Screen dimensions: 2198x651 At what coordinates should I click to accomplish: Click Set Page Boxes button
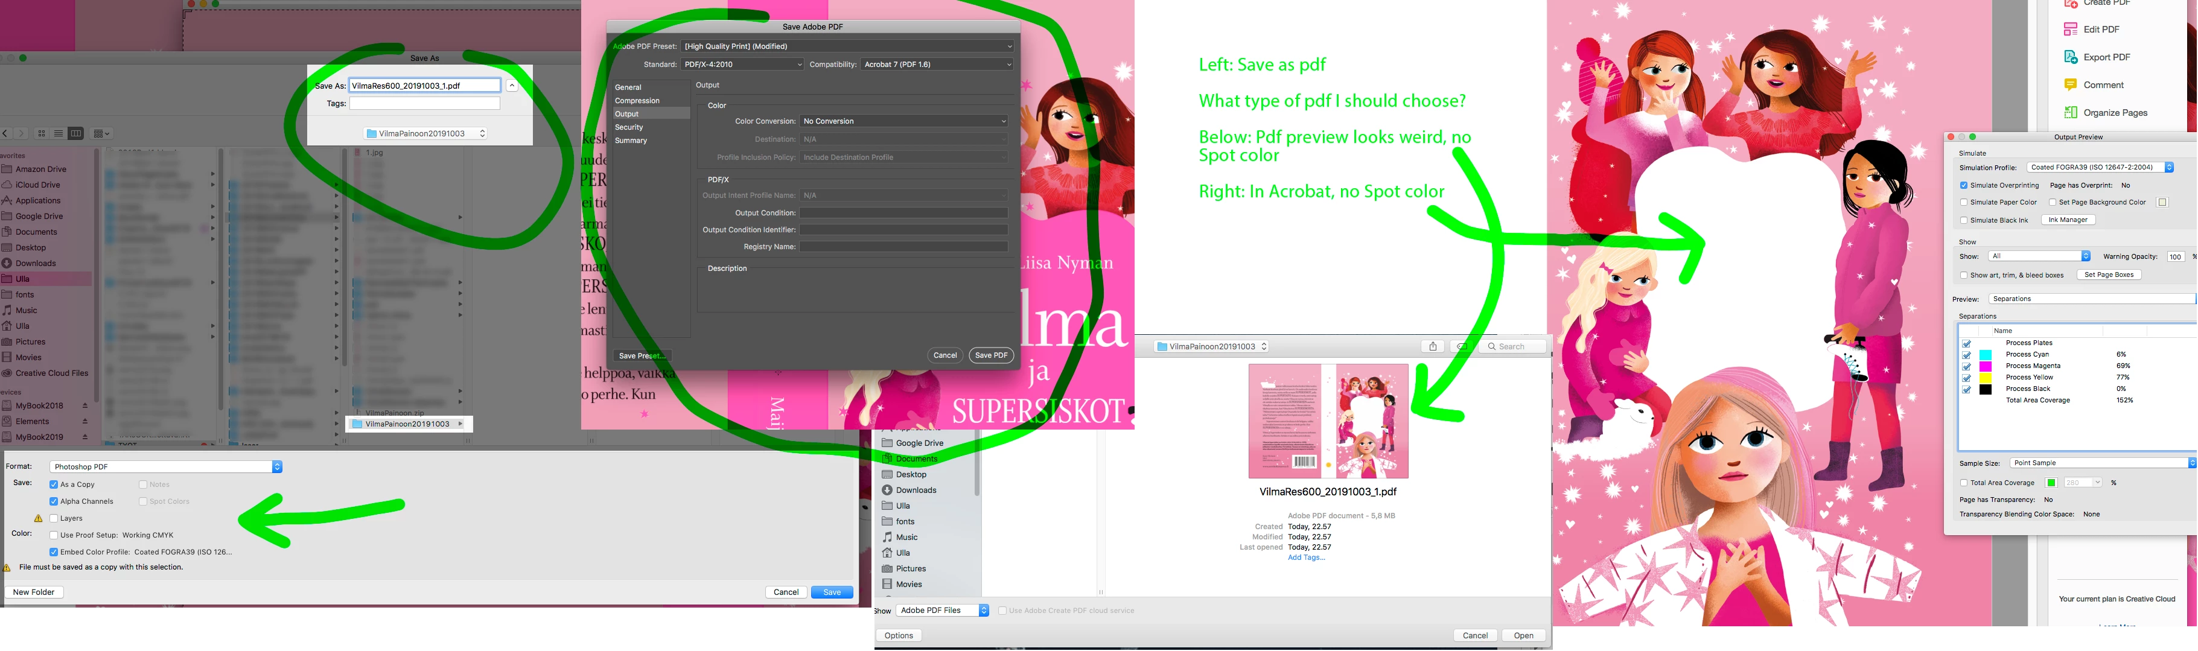pos(2109,275)
